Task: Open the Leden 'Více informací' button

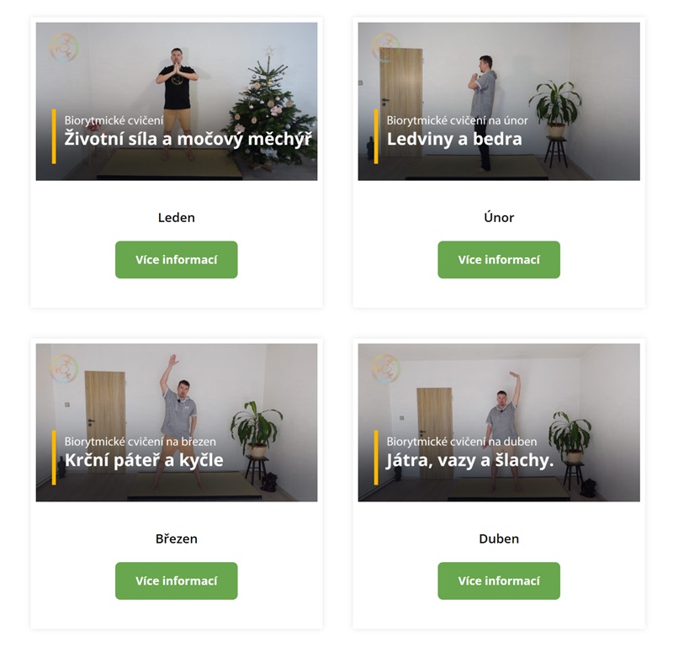Action: pos(177,260)
